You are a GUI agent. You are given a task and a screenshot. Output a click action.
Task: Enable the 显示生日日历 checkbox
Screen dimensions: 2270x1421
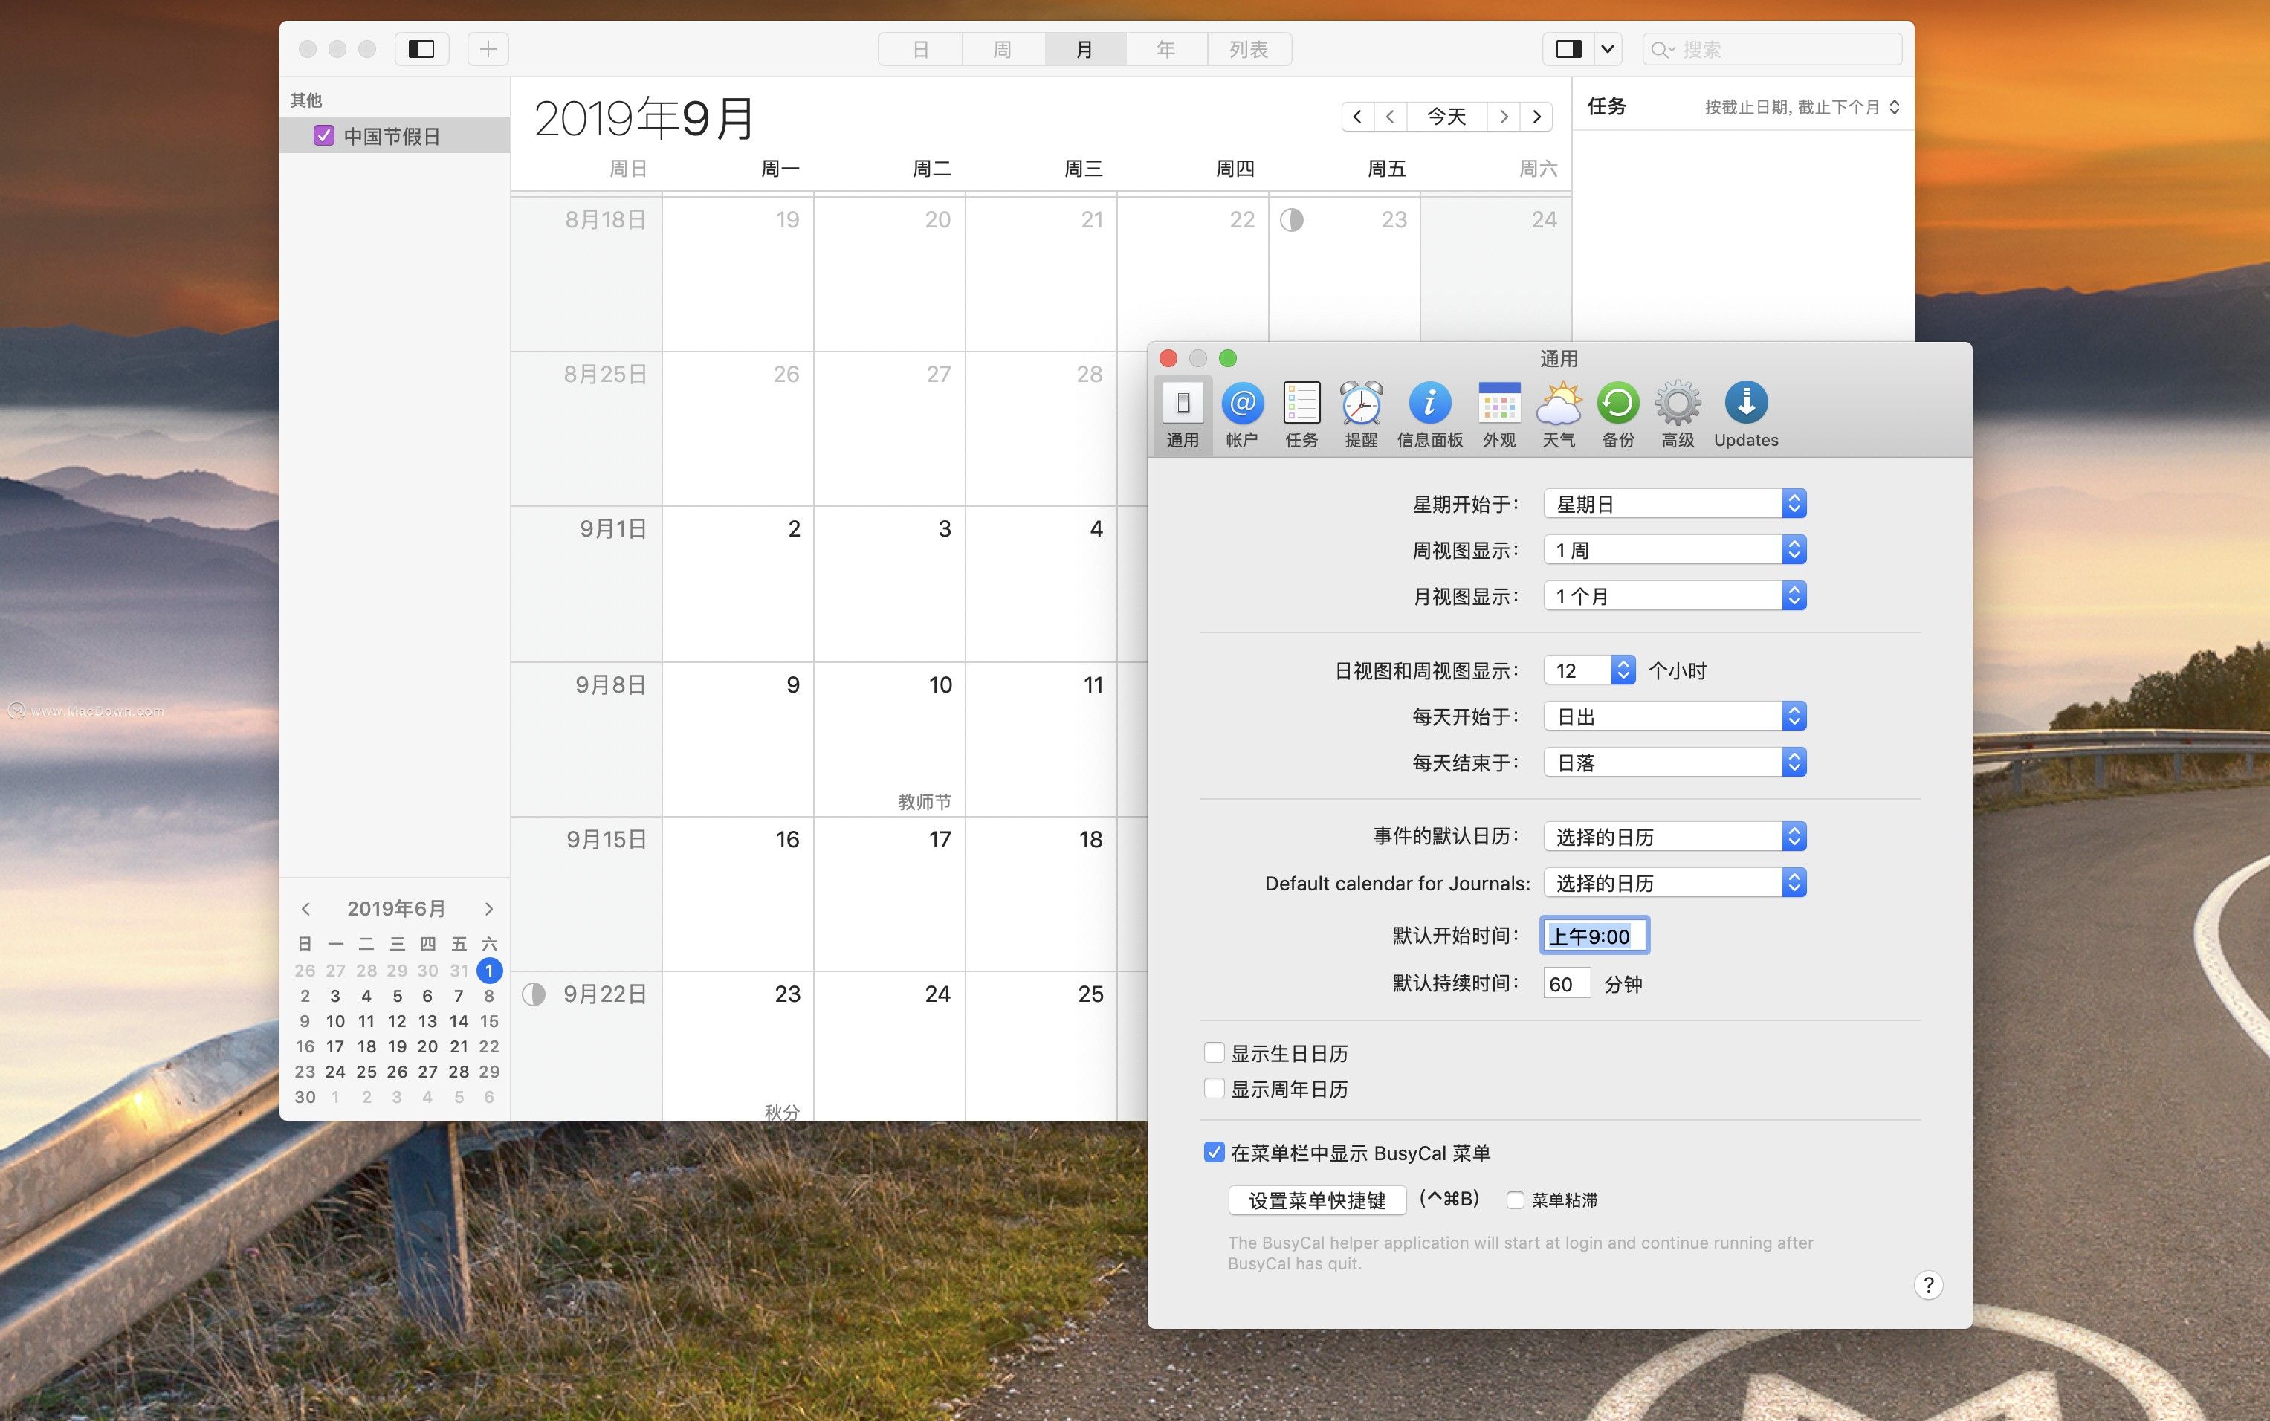pyautogui.click(x=1215, y=1052)
